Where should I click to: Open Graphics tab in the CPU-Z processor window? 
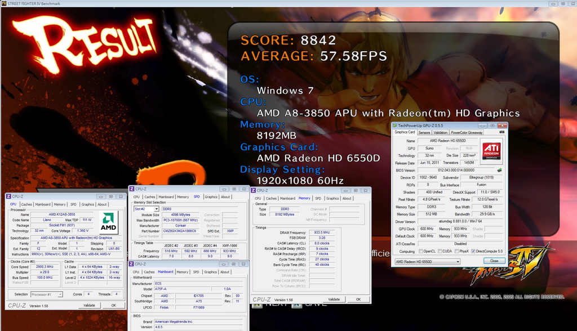[x=87, y=204]
